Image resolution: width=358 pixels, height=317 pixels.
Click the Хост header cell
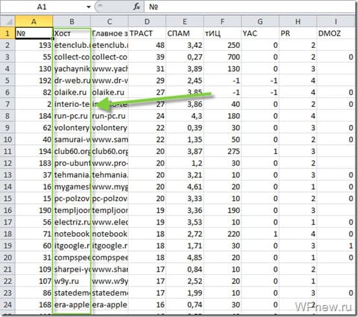[72, 34]
